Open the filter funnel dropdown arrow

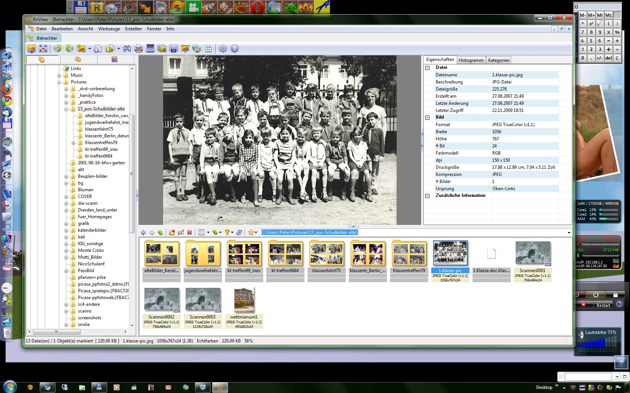pos(232,232)
